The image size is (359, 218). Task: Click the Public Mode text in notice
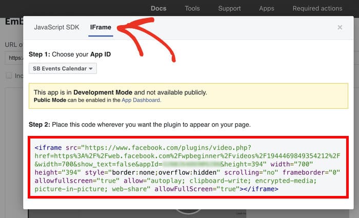[x=50, y=101]
